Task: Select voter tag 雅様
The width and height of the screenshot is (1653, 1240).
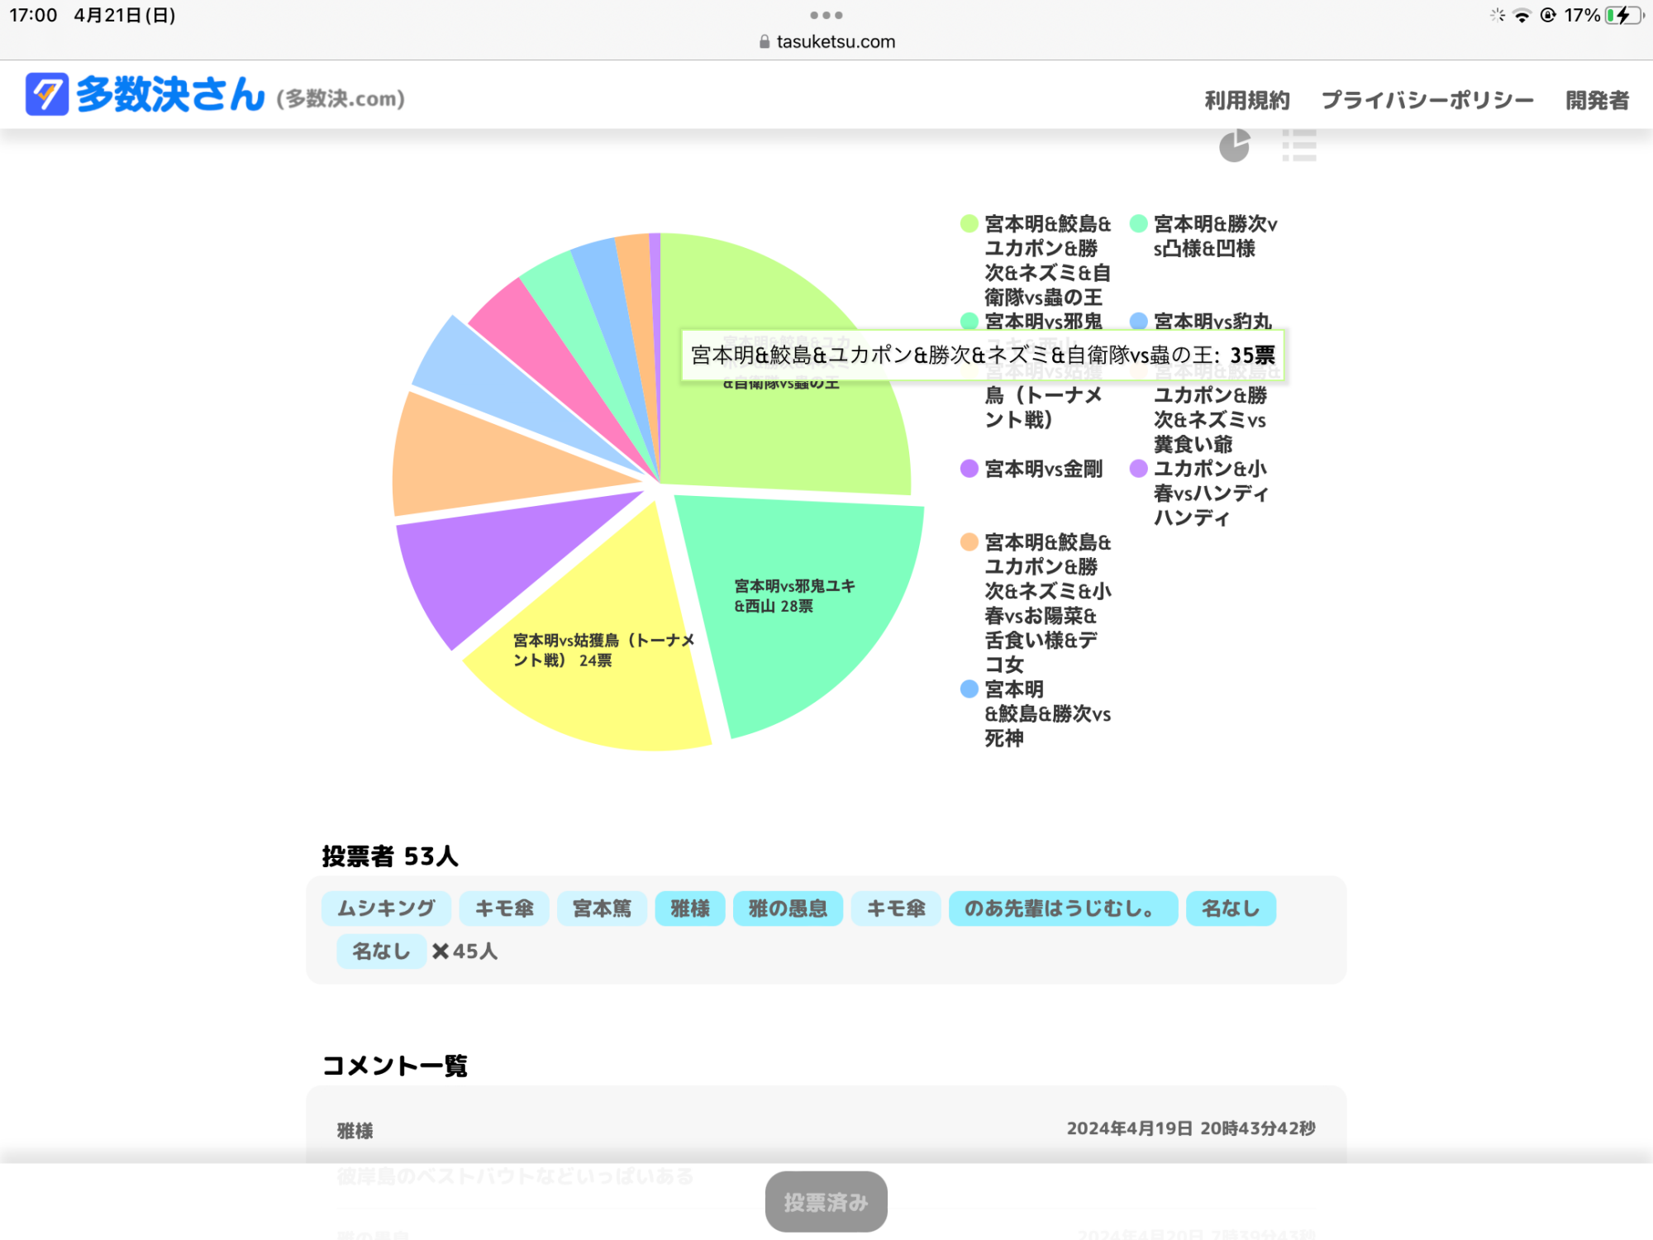Action: click(x=690, y=909)
